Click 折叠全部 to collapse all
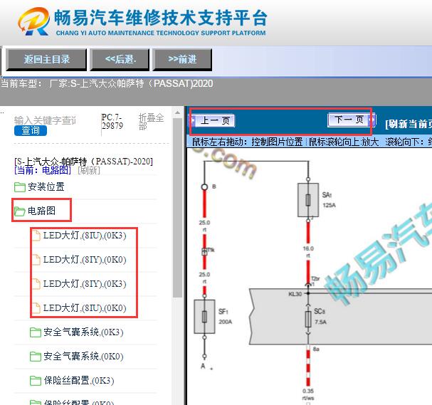 point(151,122)
